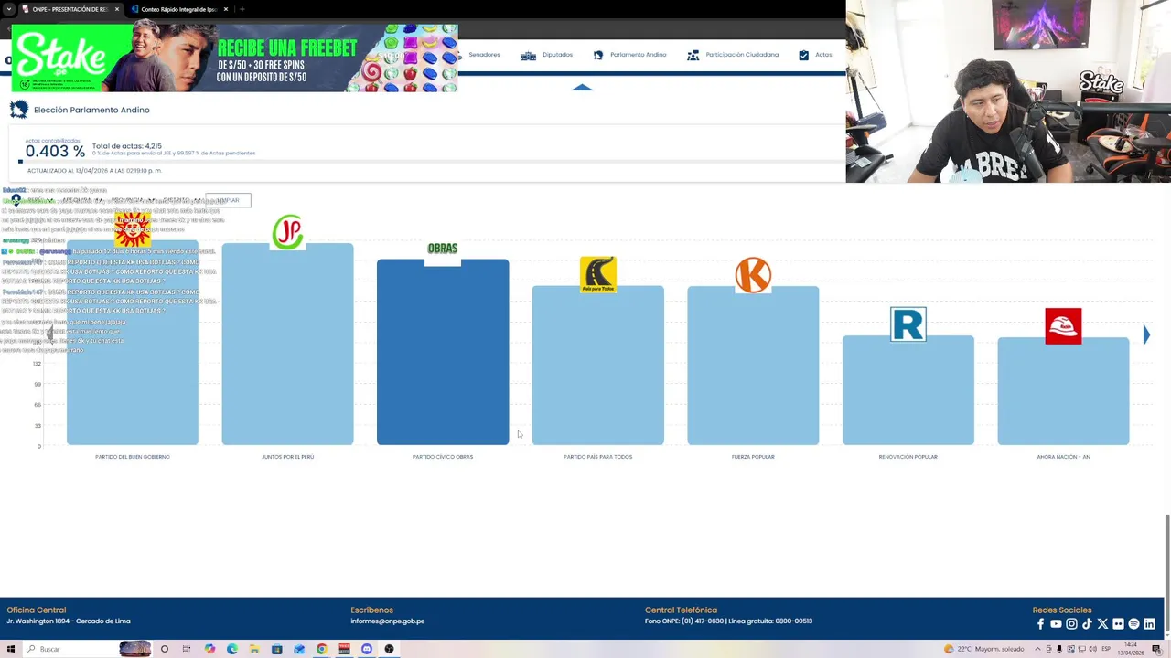This screenshot has height=658, width=1171.
Task: Click the actas contabilizadas progress bar
Action: pos(430,162)
